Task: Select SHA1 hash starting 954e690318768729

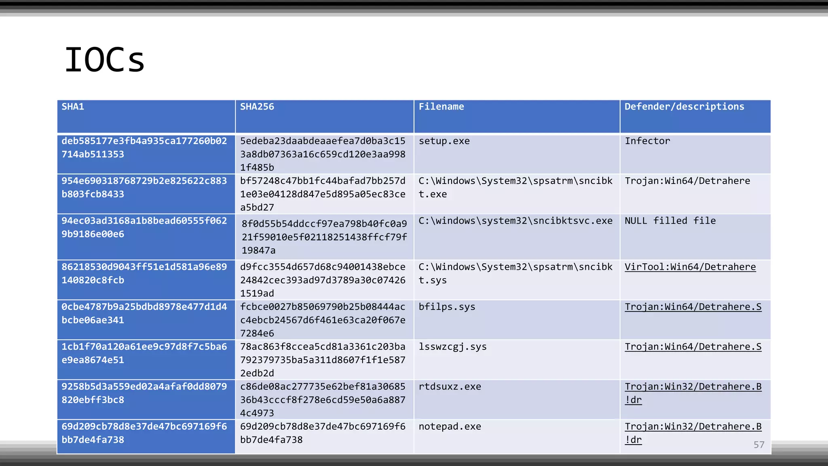Action: [144, 187]
